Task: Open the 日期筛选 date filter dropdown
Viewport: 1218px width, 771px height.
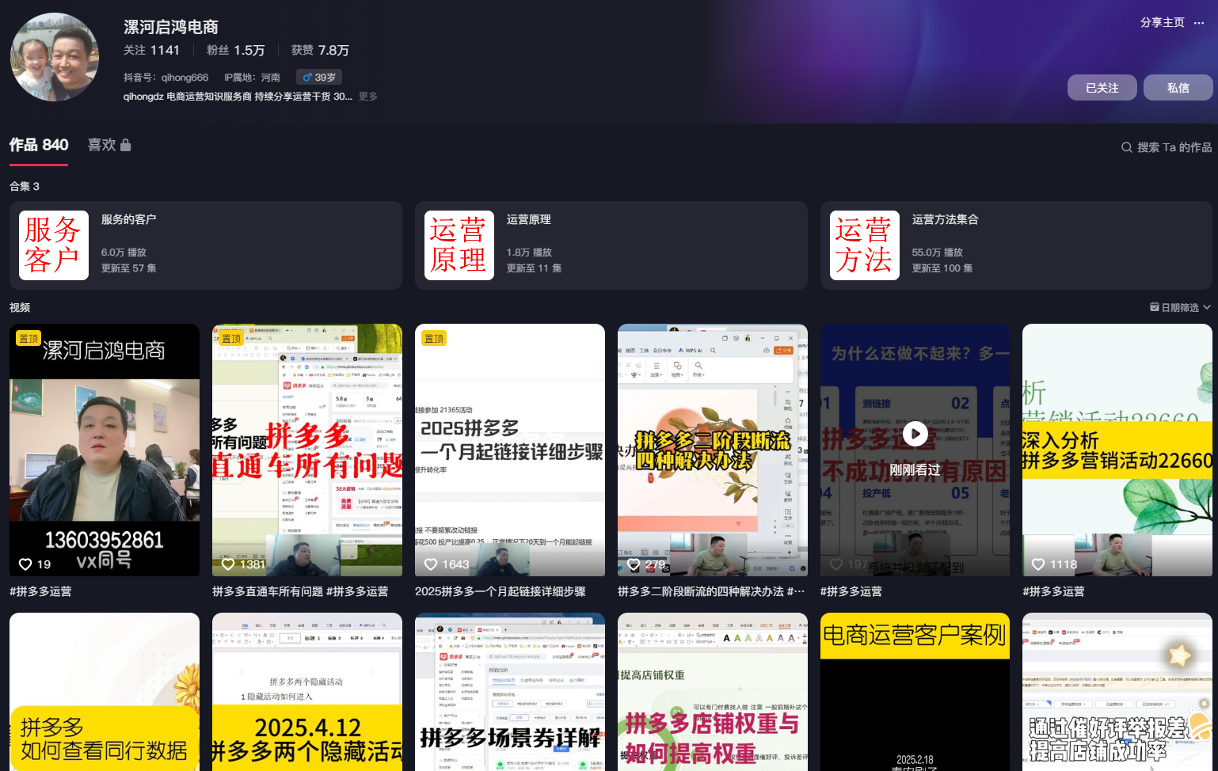Action: [x=1181, y=307]
